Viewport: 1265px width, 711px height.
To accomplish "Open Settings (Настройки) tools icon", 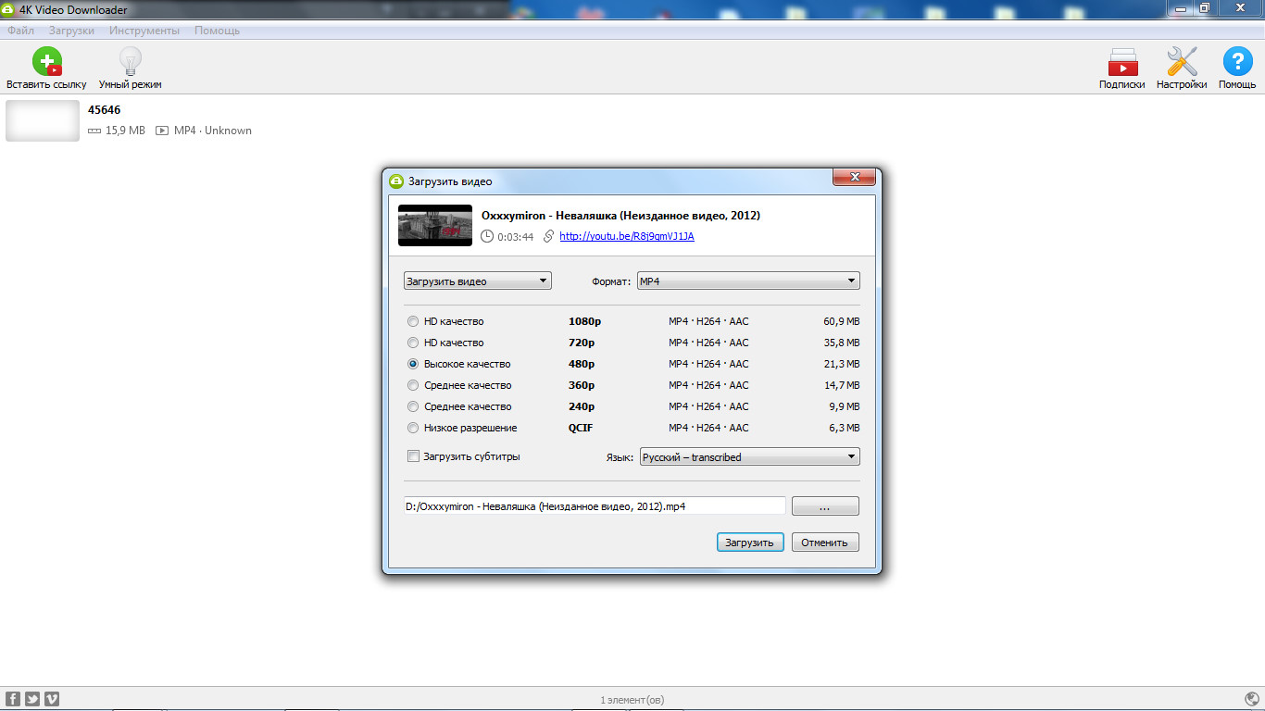I will (1182, 62).
